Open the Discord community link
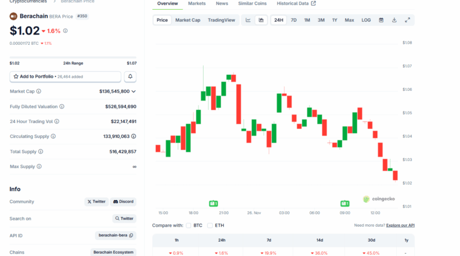The height and width of the screenshot is (256, 460). click(x=123, y=202)
